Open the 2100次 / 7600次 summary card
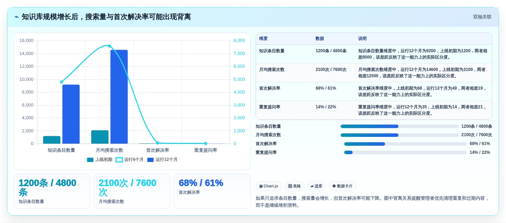Image resolution: width=506 pixels, height=223 pixels. tap(132, 191)
